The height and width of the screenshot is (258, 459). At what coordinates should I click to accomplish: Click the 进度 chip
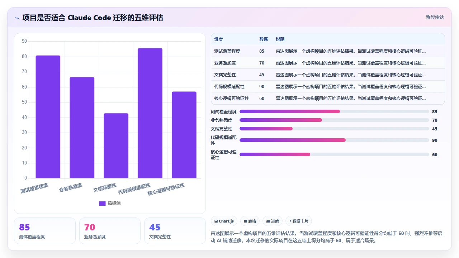pyautogui.click(x=273, y=221)
